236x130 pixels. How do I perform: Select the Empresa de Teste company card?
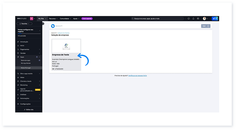66,55
